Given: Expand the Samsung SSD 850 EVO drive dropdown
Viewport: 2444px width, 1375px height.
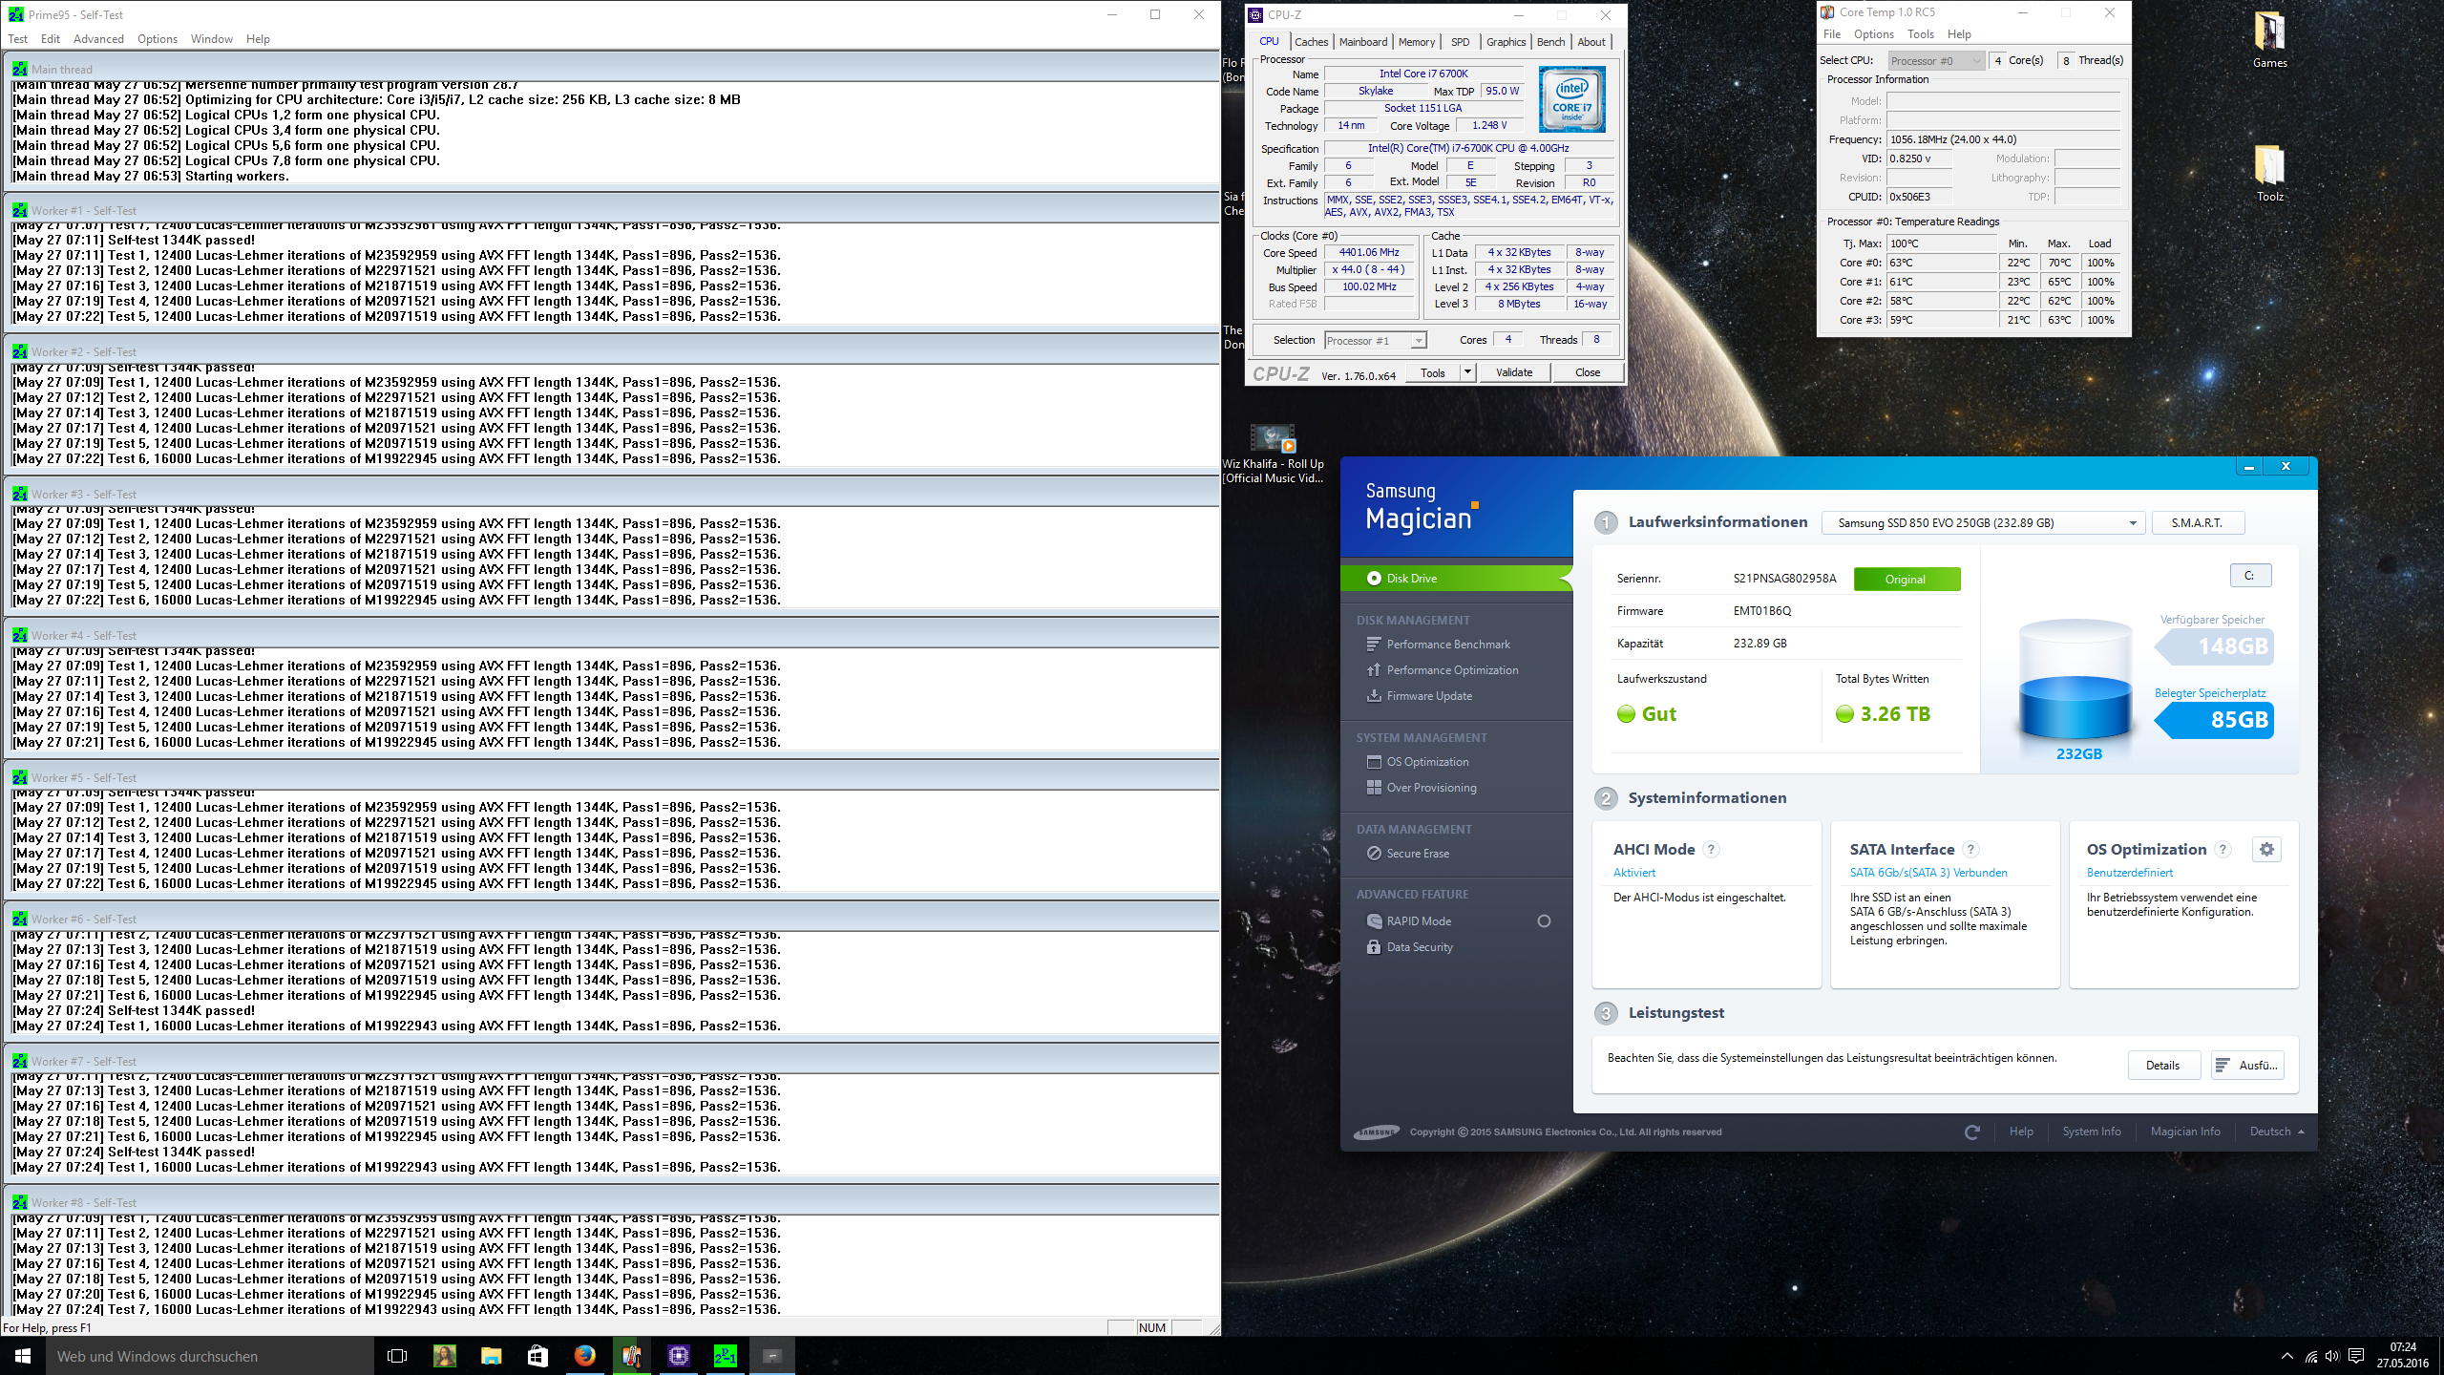Looking at the screenshot, I should (2133, 523).
